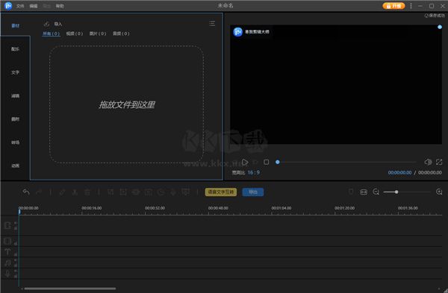This screenshot has height=293, width=448.
Task: Click the video track icon
Action: [7, 226]
